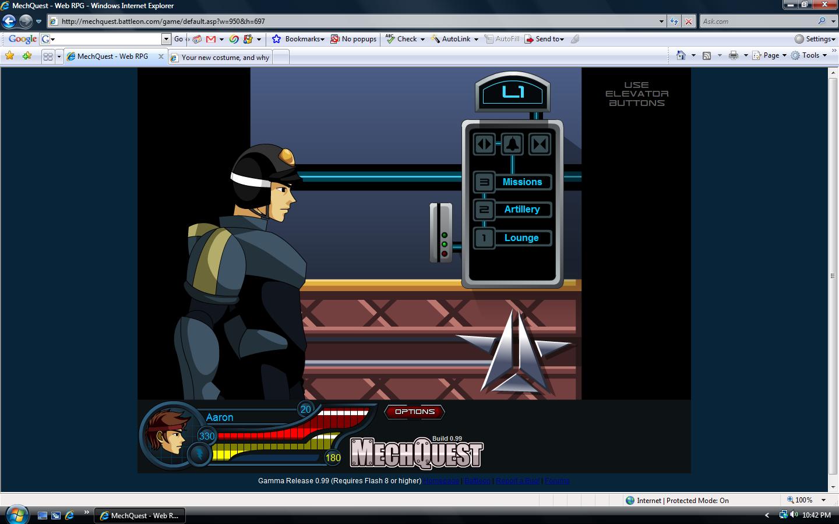Expand the Check dropdown arrow

(x=422, y=40)
